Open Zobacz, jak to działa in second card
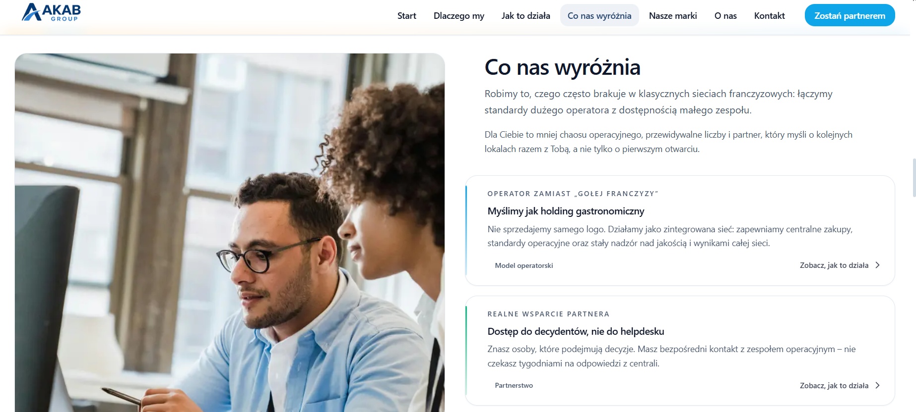Viewport: 916px width, 412px height. [834, 386]
